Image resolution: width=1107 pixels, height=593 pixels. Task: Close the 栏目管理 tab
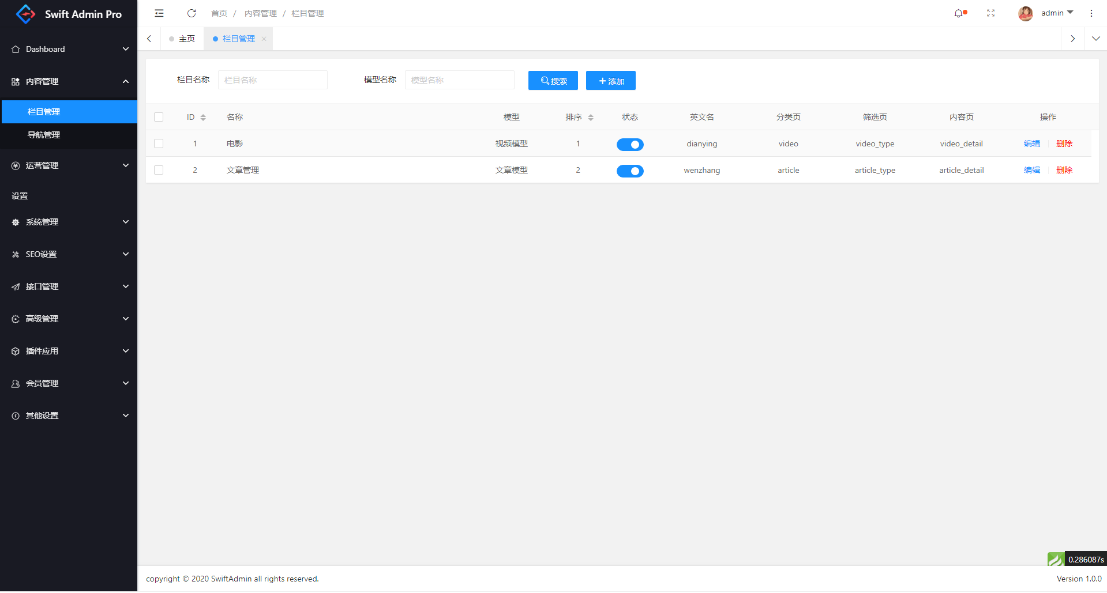(264, 39)
